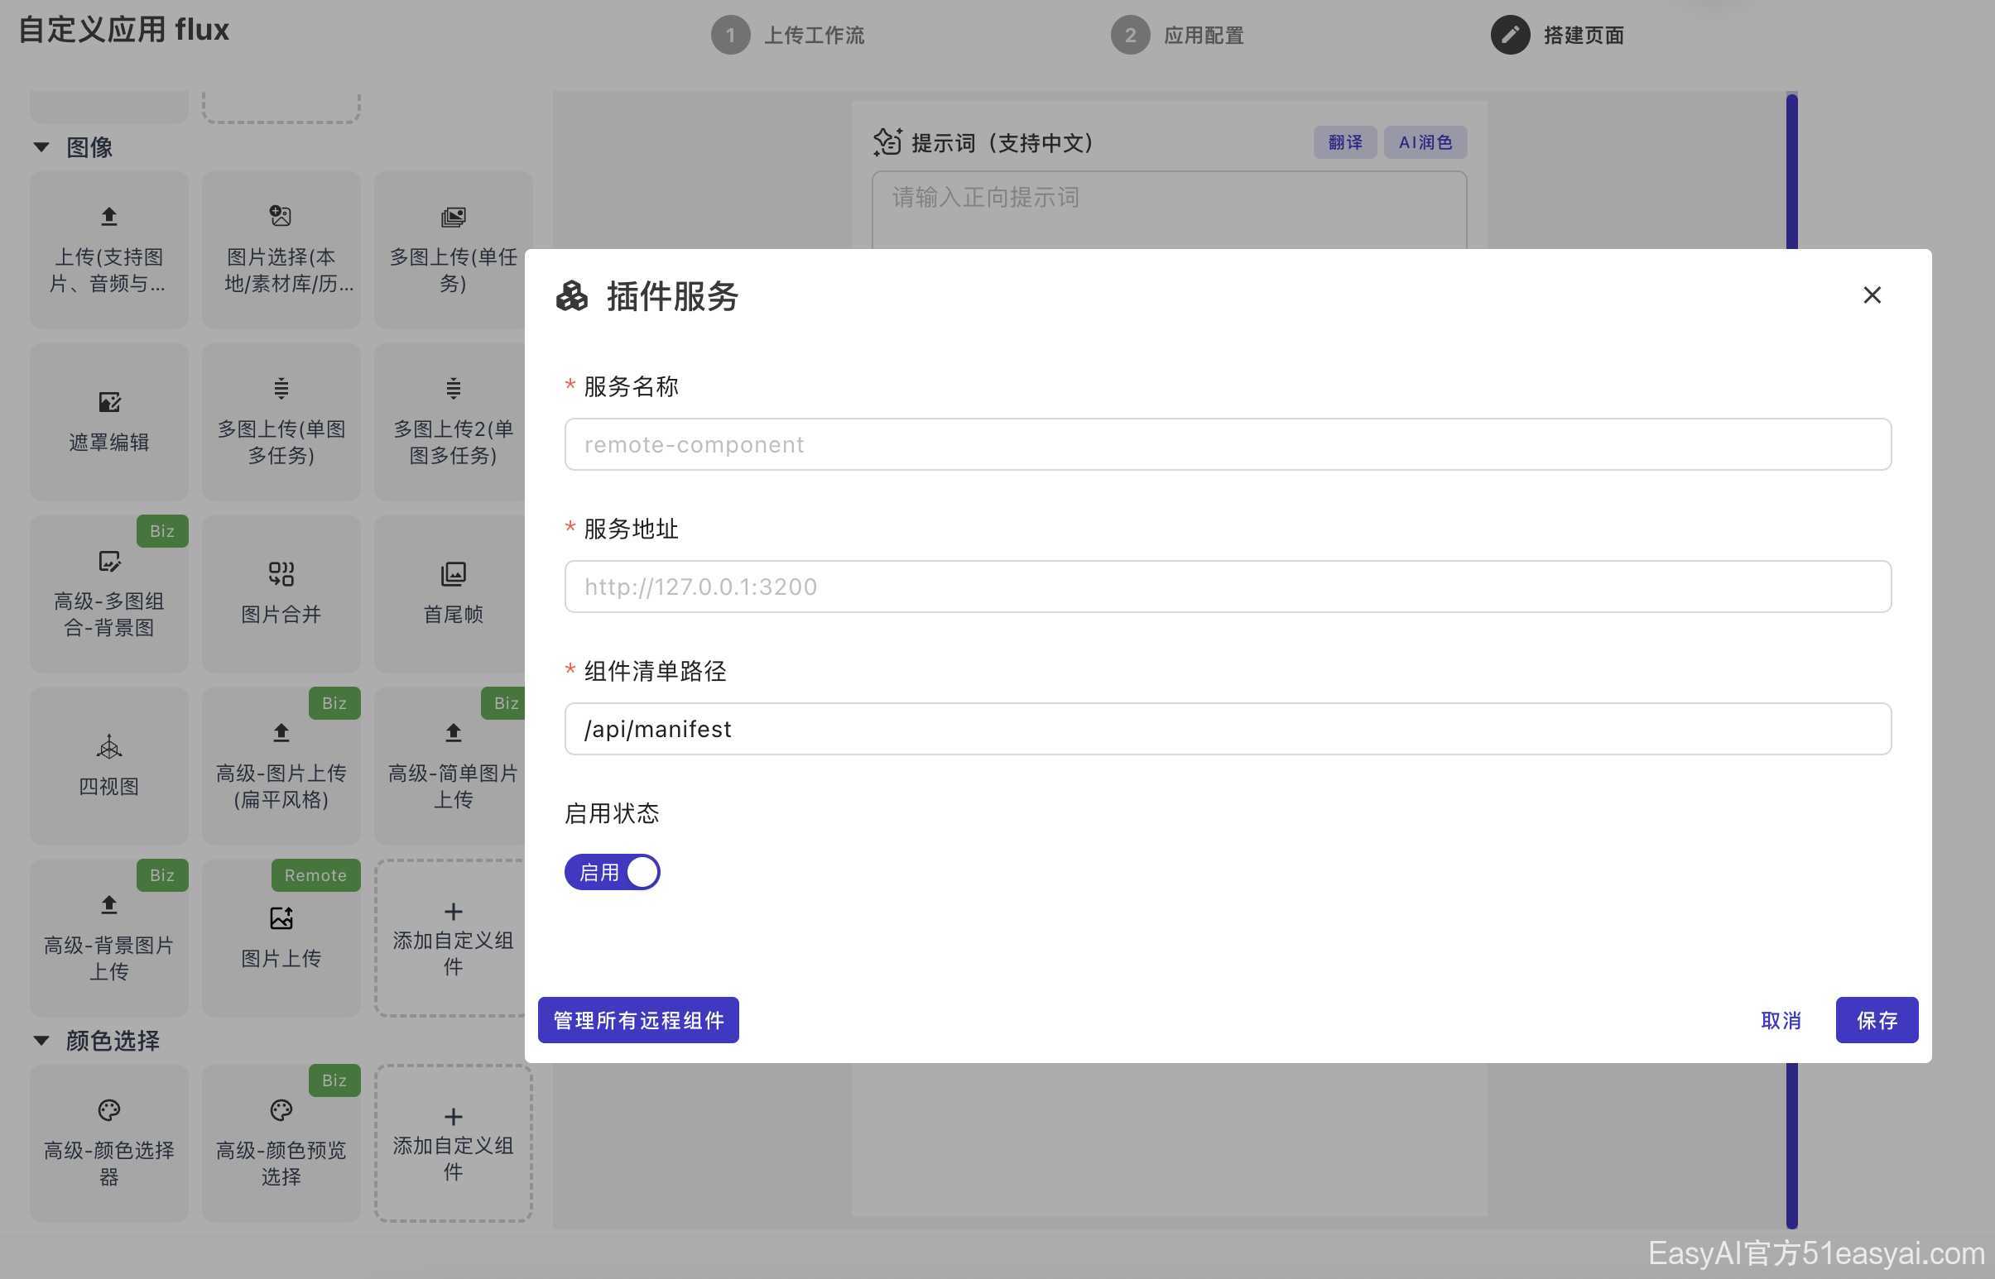The image size is (1995, 1279).
Task: Select the 图片选择(本地/素材库/历...) component icon
Action: [281, 217]
